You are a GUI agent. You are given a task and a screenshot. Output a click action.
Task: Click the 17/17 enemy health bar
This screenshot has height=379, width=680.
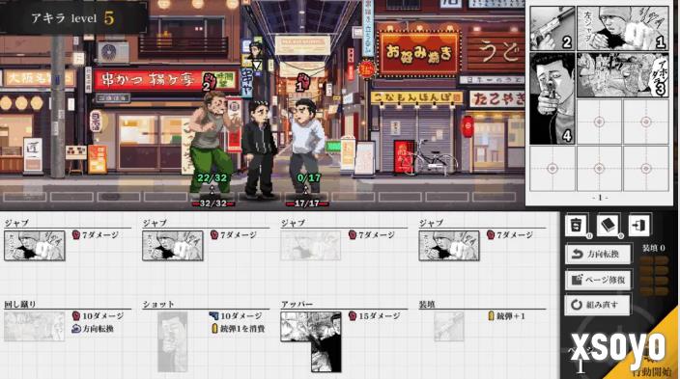click(x=307, y=203)
